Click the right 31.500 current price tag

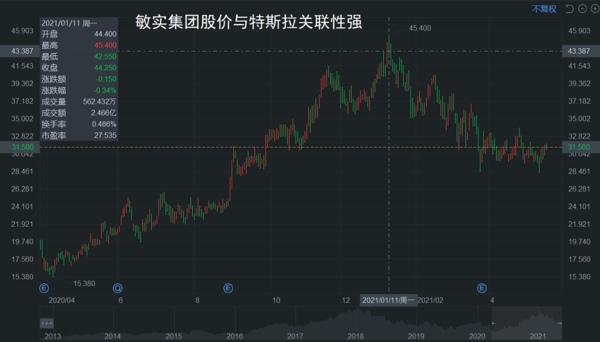(581, 147)
